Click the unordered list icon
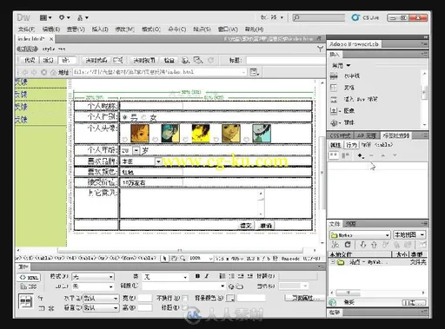Screen dimensions: 445x329 (222, 276)
